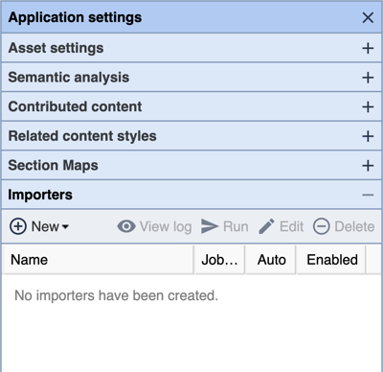Image resolution: width=383 pixels, height=372 pixels.
Task: Sort by the Job… column header
Action: [x=219, y=260]
